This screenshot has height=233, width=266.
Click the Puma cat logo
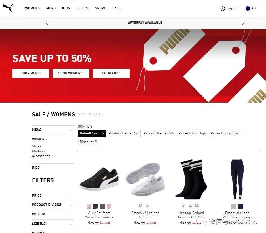8,8
